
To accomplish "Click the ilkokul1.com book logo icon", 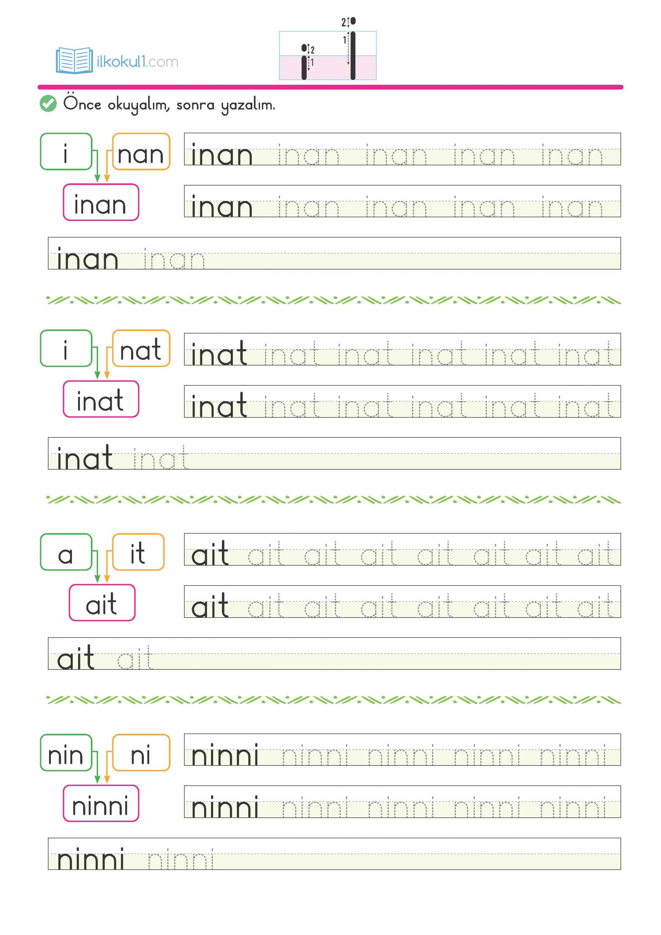I will pyautogui.click(x=74, y=60).
